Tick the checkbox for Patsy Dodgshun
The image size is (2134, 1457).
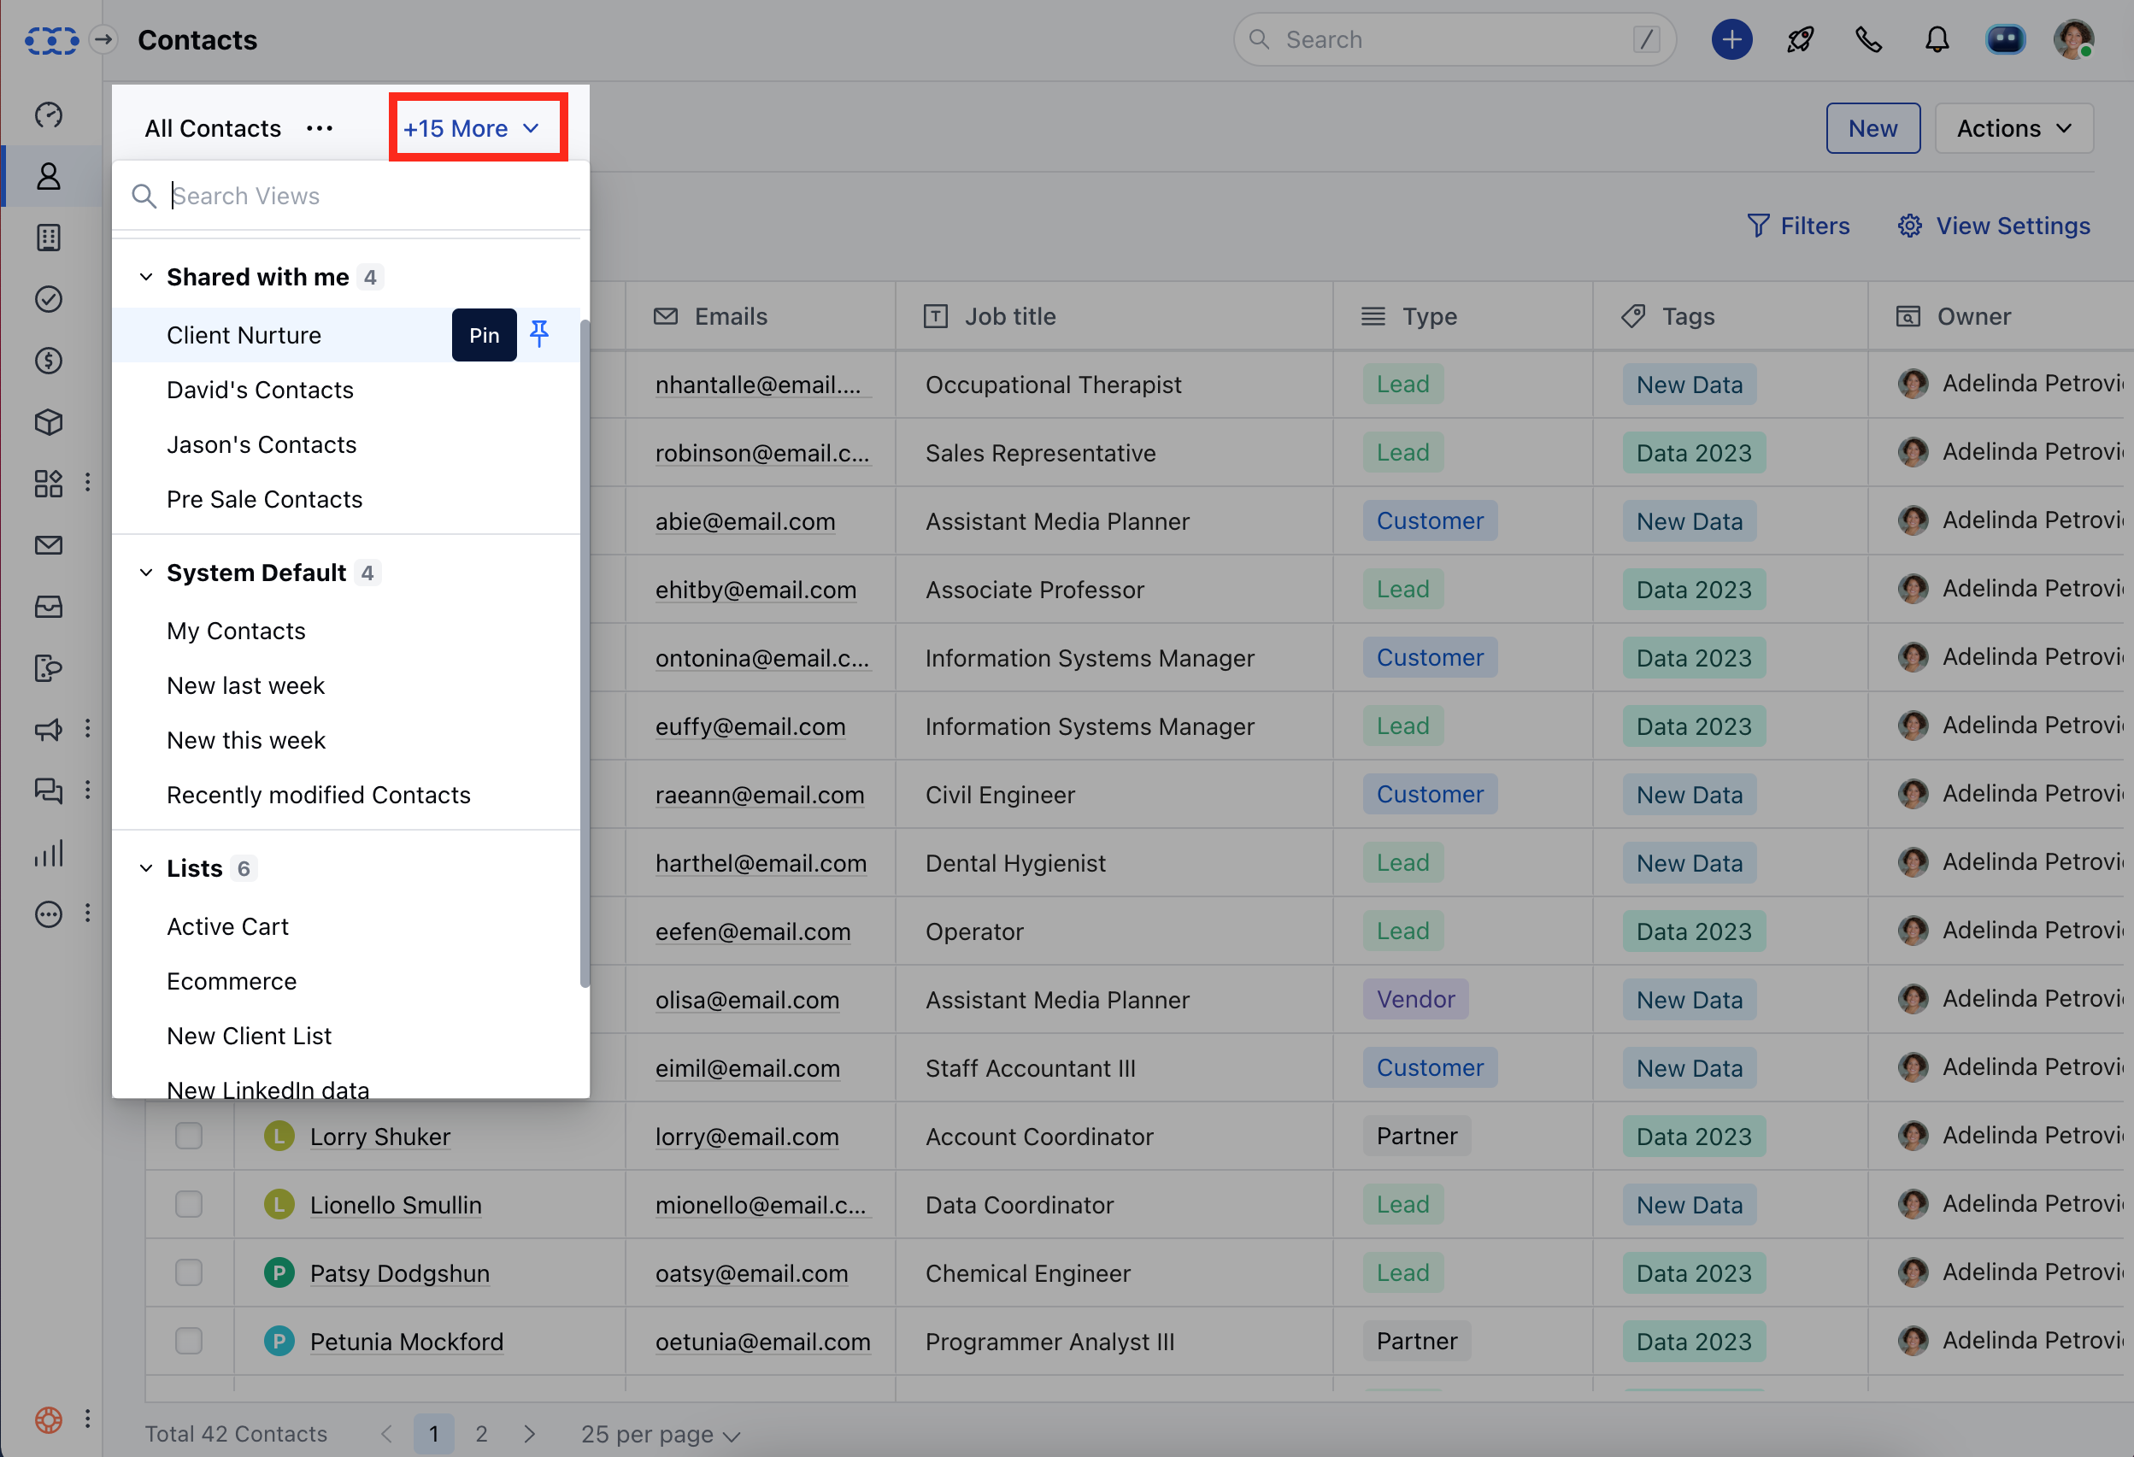189,1272
